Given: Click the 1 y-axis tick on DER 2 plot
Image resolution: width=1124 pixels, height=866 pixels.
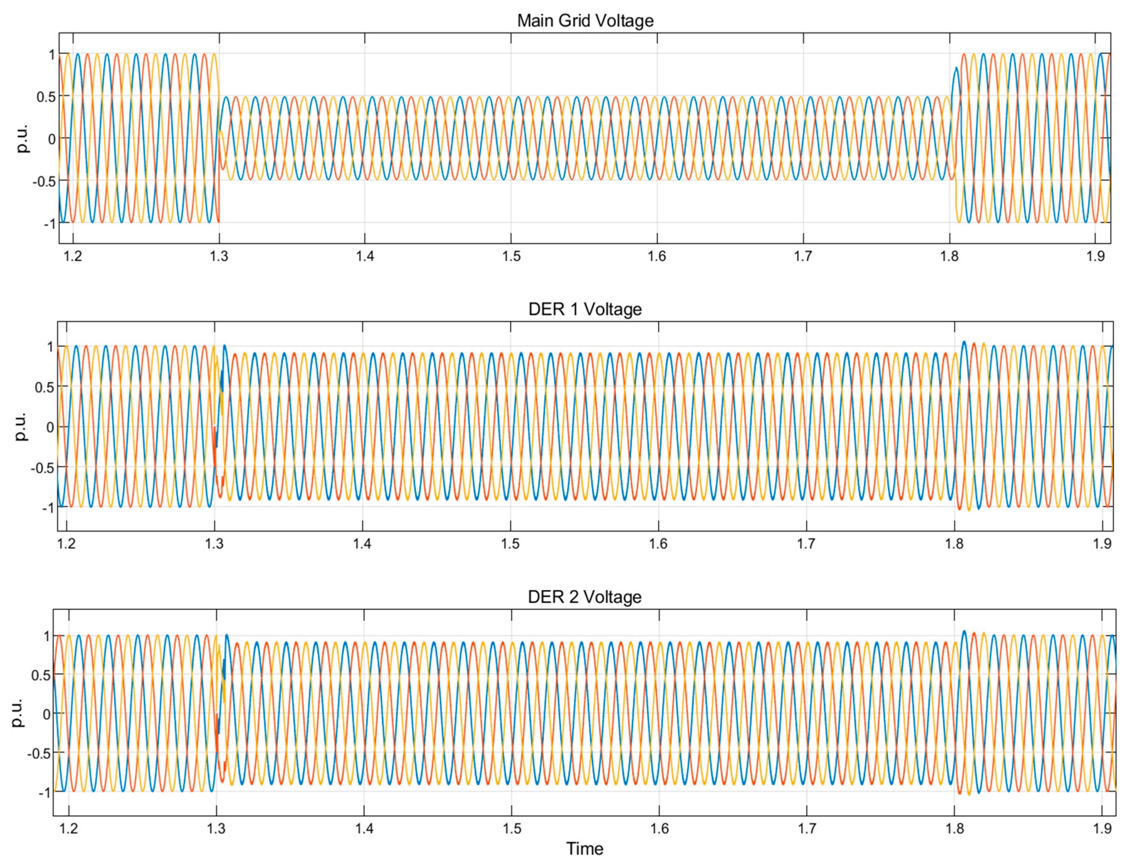Looking at the screenshot, I should (47, 636).
